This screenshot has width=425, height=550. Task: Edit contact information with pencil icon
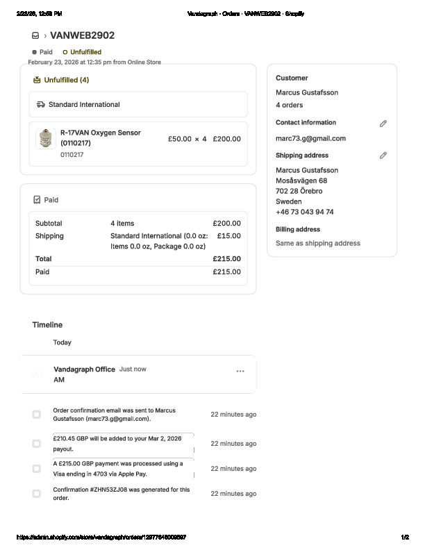(x=383, y=124)
